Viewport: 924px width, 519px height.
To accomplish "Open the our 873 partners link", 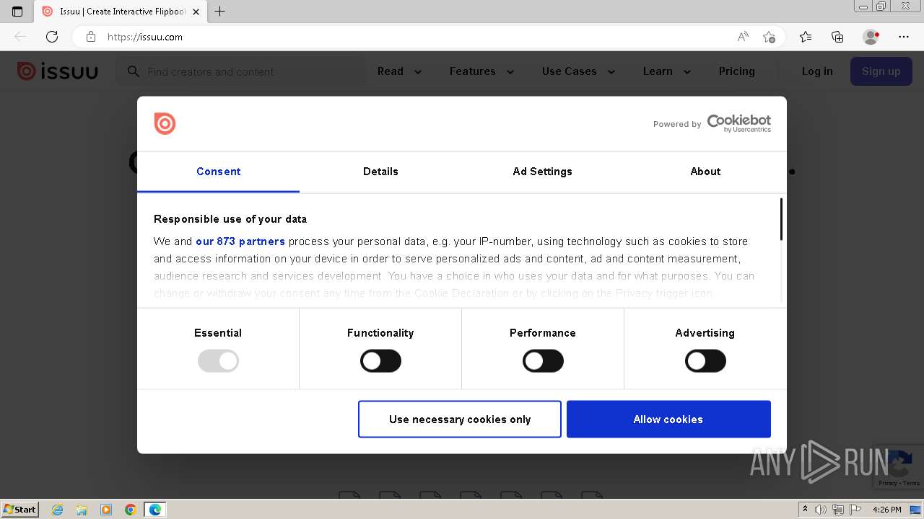I will pyautogui.click(x=240, y=241).
